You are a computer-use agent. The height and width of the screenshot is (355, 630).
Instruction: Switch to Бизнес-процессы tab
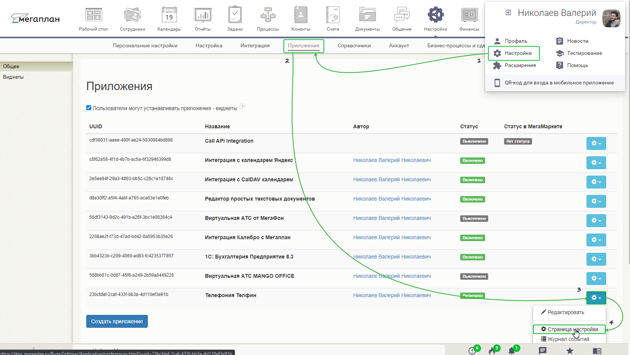[456, 45]
